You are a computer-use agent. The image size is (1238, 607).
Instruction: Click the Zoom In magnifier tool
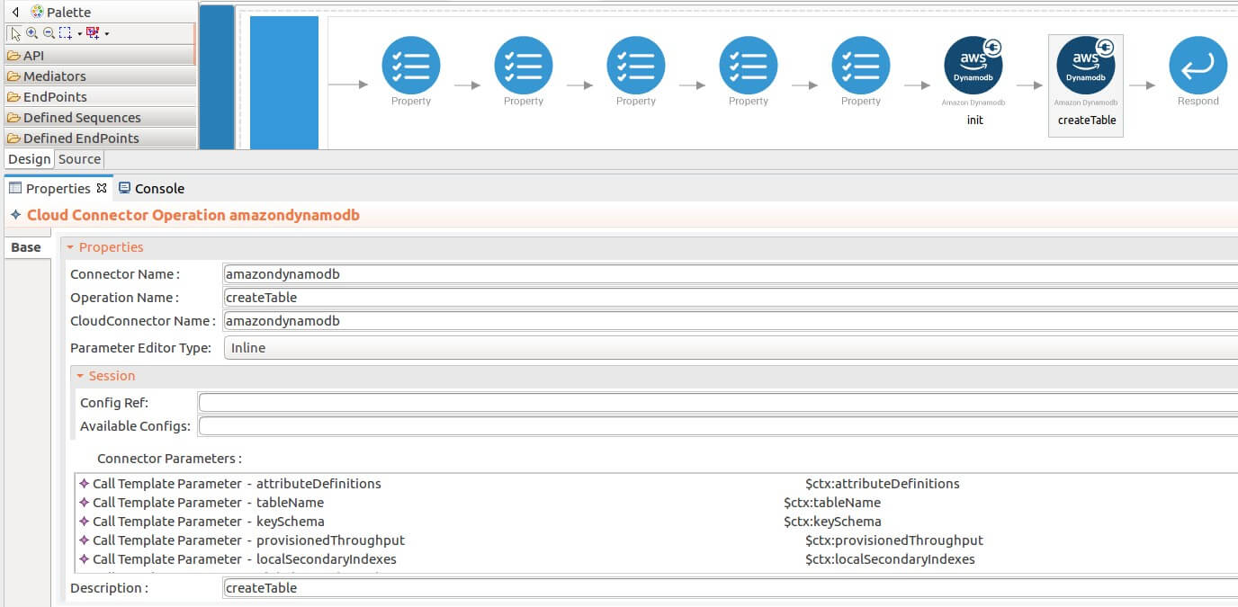32,33
